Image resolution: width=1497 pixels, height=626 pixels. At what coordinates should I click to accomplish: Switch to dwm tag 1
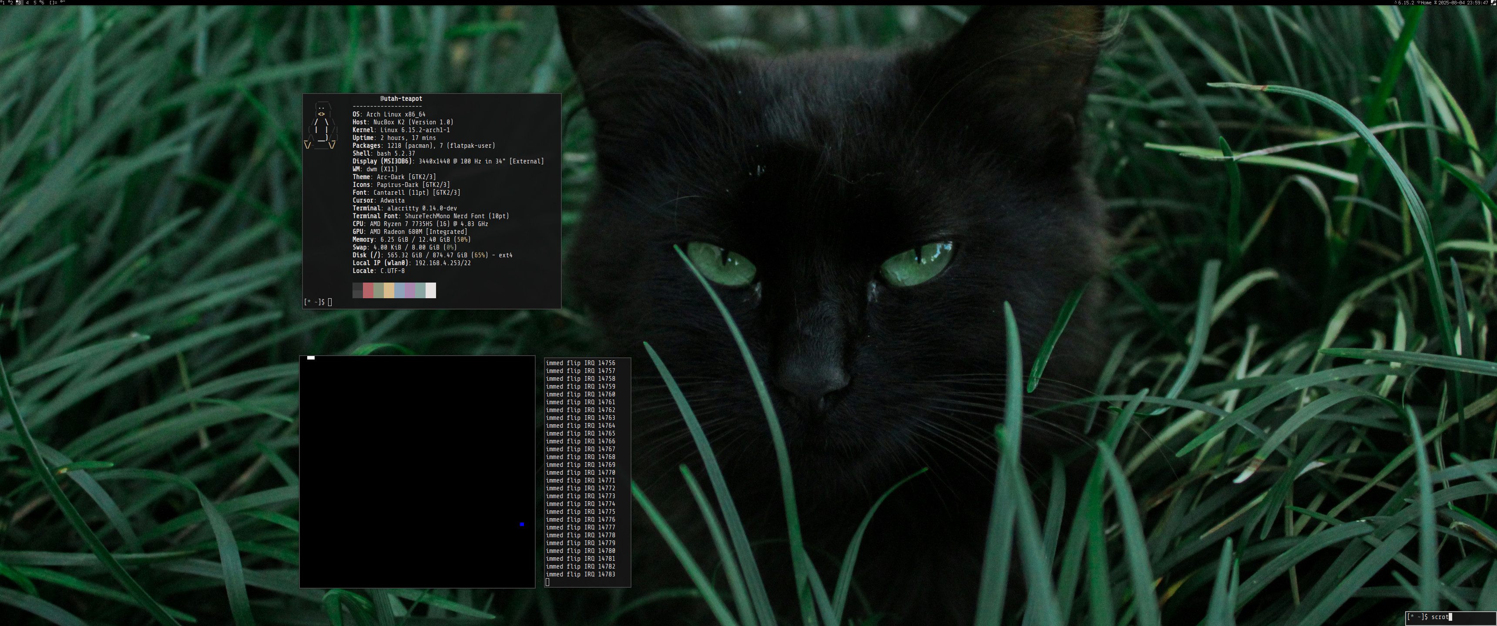tap(3, 3)
